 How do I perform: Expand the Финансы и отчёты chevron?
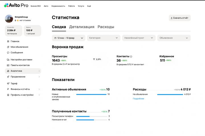tap(39, 89)
